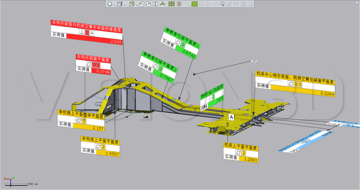Image resolution: width=360 pixels, height=190 pixels.
Task: Click the mirror/flip view icon
Action: [155, 4]
